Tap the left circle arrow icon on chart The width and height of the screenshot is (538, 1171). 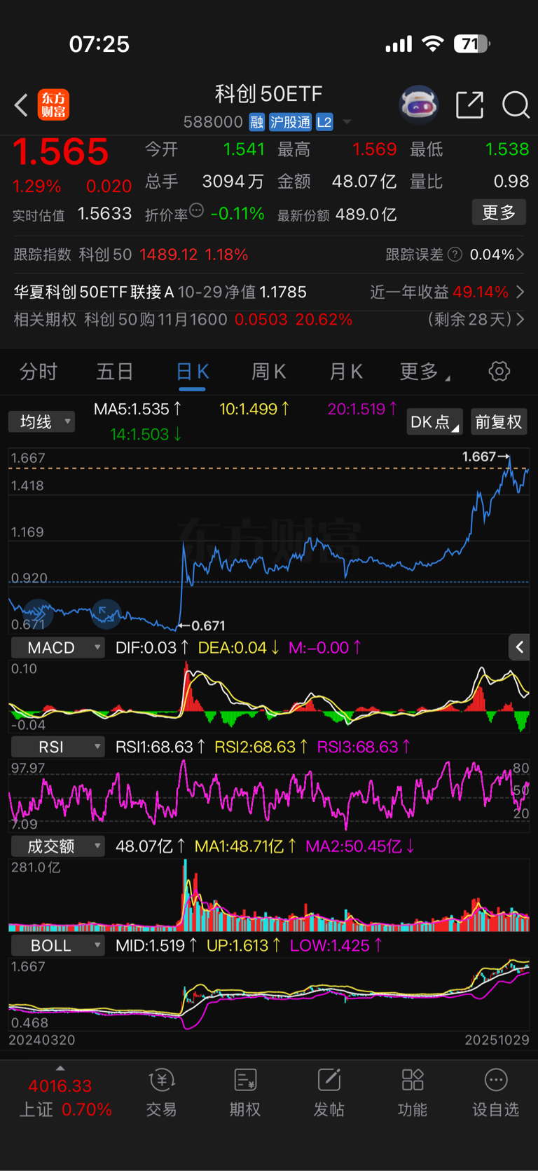39,614
